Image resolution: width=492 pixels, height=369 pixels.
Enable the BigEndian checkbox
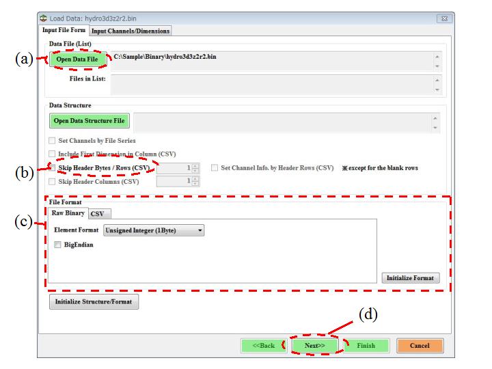pos(57,245)
